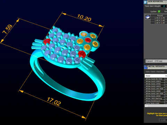
Task: Open the Diamond (3.52 spg) material field
Action: (x=156, y=61)
